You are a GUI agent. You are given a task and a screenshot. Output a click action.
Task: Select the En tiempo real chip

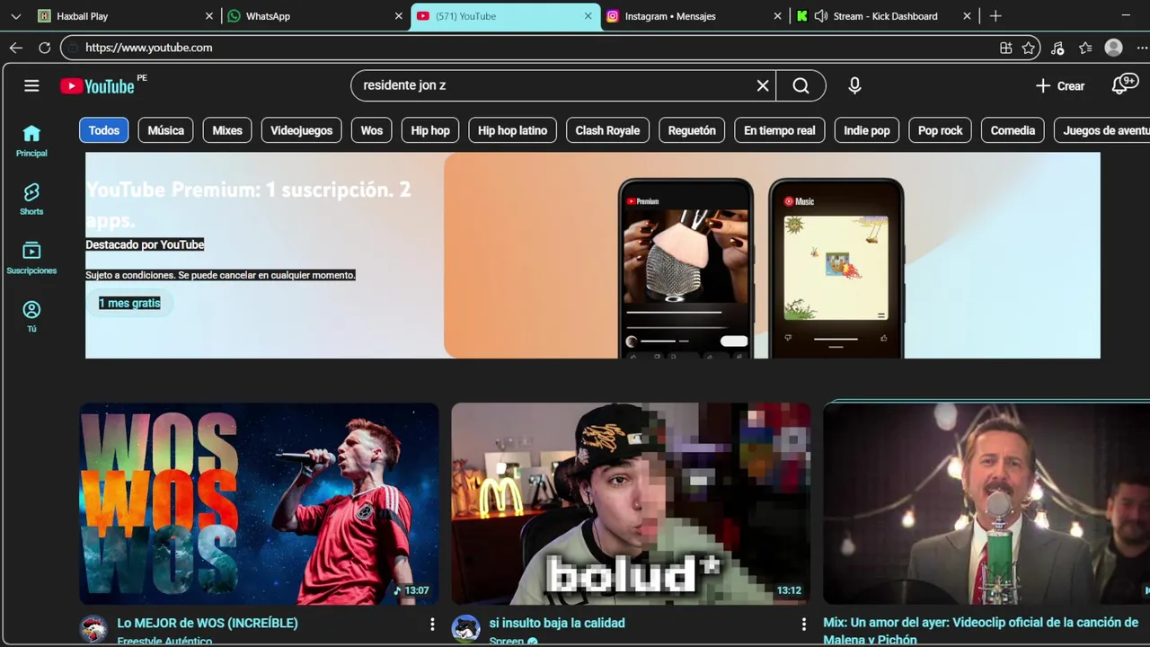(x=780, y=130)
